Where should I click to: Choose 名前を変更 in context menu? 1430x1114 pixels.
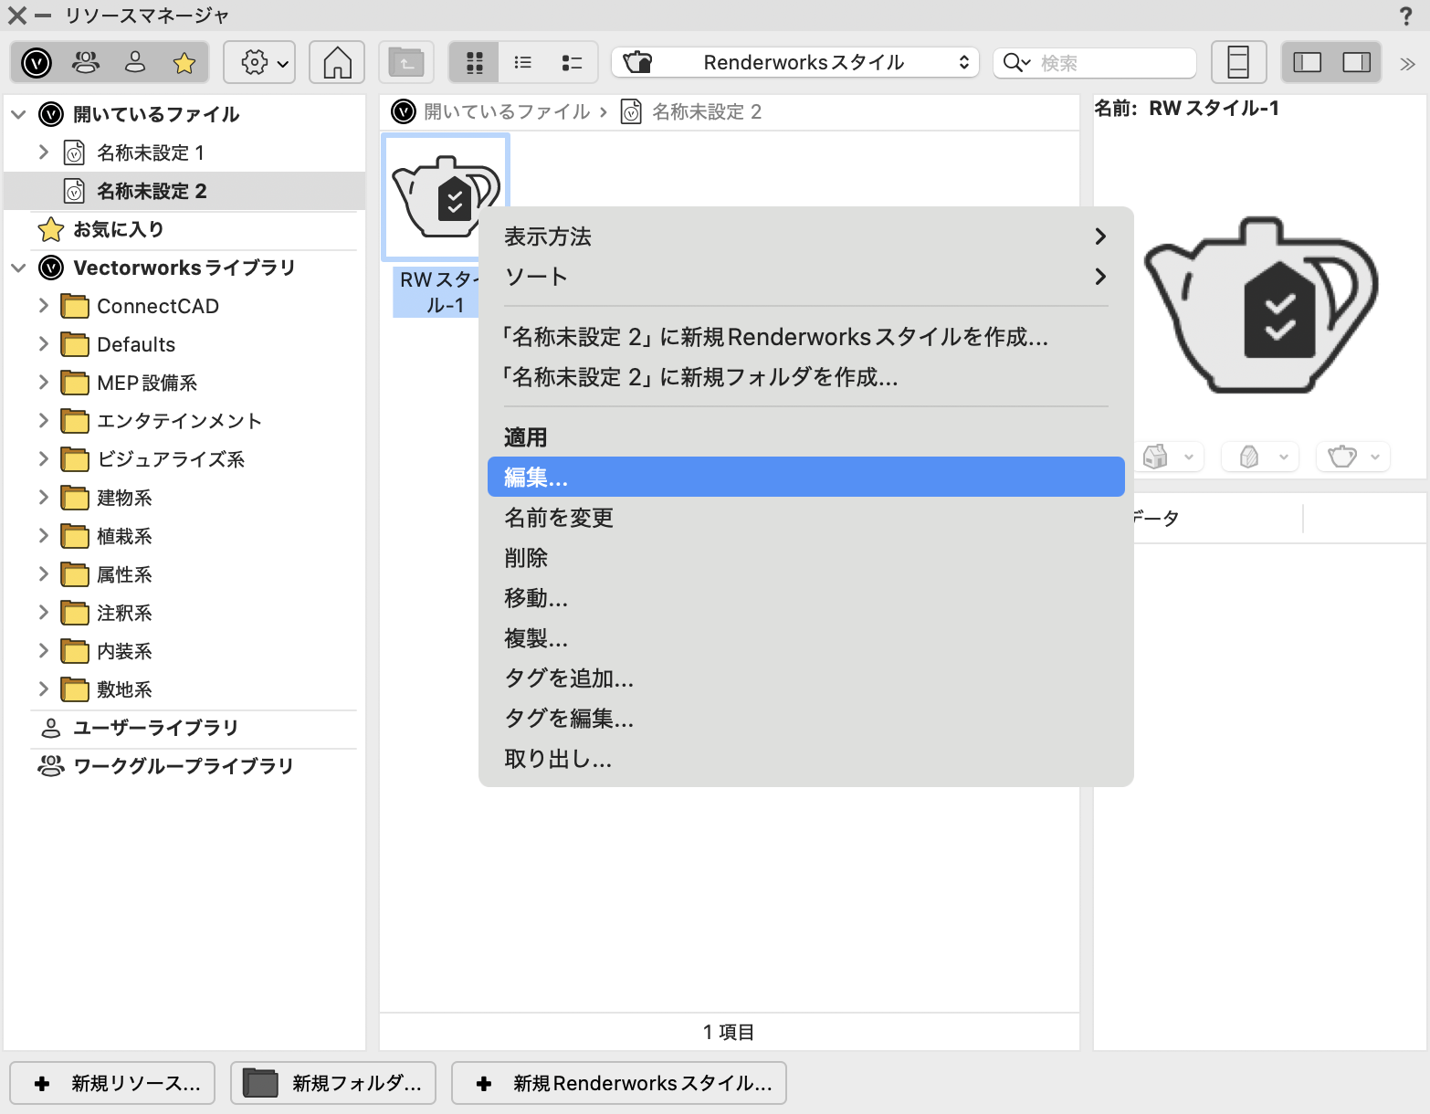[x=805, y=518]
